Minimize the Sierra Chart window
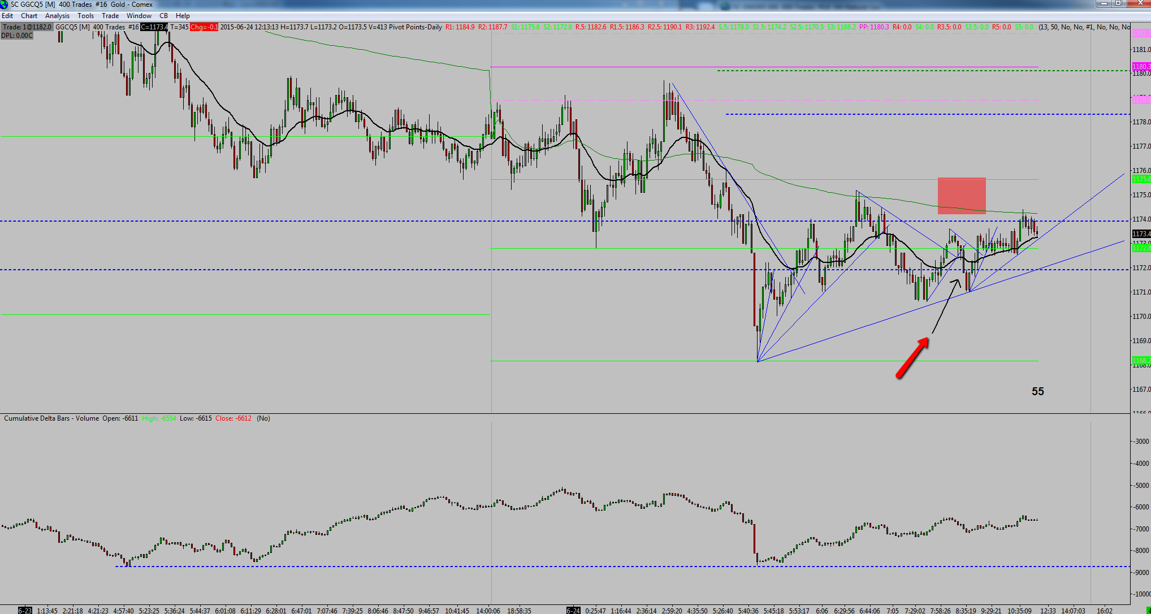The image size is (1151, 614). [x=1105, y=3]
